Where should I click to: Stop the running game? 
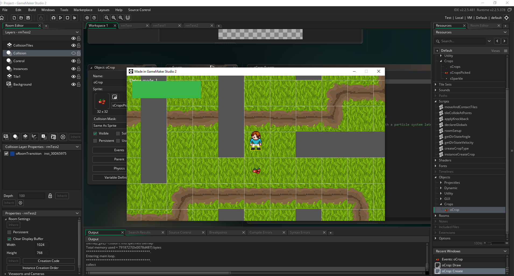pyautogui.click(x=68, y=18)
